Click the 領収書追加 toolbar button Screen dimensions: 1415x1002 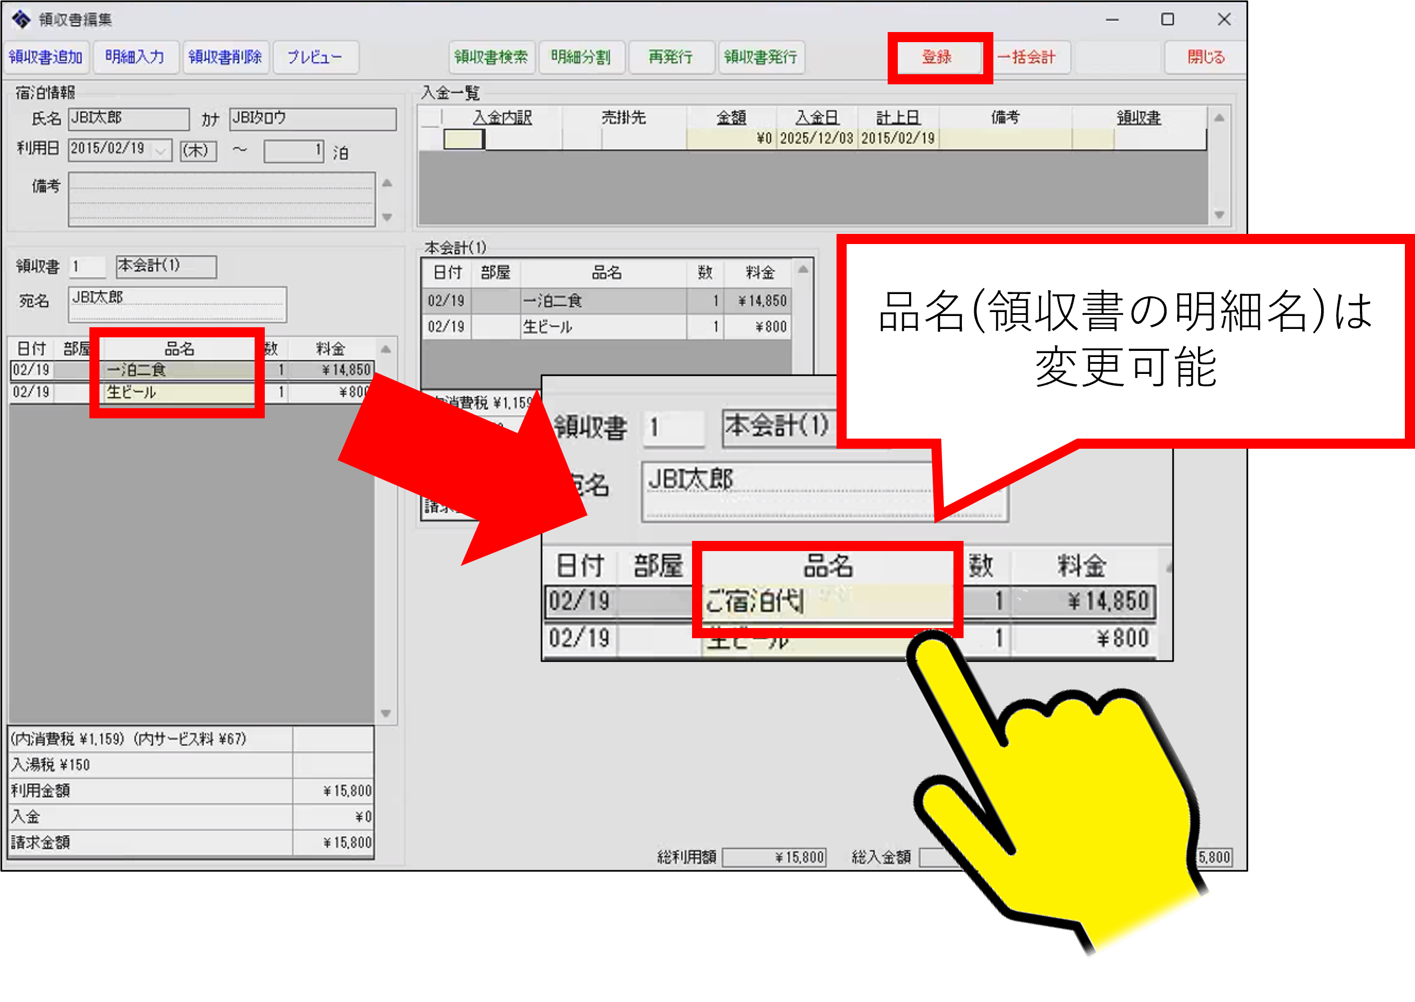(x=46, y=57)
